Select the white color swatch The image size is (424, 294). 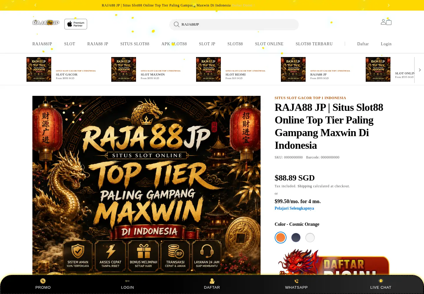click(x=310, y=238)
